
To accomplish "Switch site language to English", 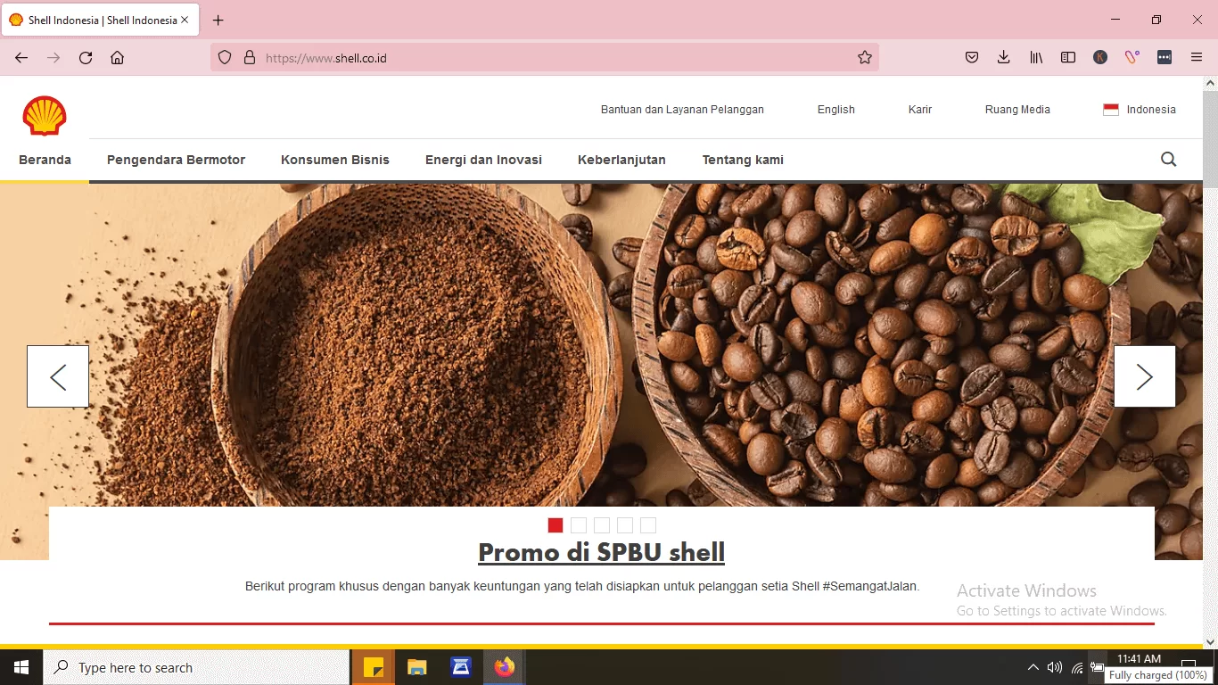I will pos(836,110).
